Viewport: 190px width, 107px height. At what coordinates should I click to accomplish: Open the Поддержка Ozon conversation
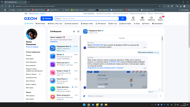tap(64, 48)
